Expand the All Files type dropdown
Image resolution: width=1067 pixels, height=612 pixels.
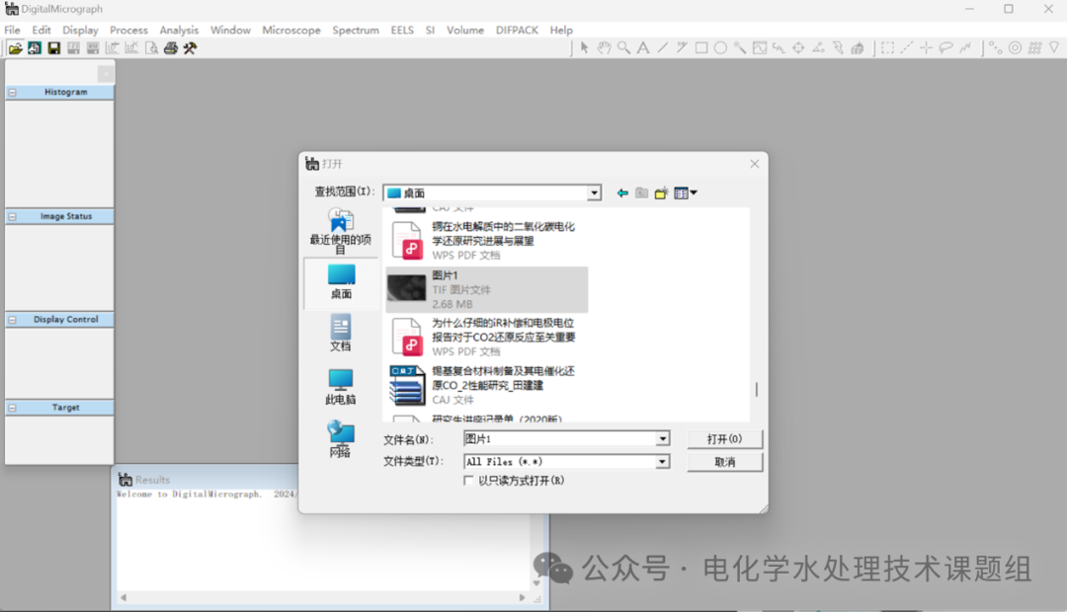point(662,462)
